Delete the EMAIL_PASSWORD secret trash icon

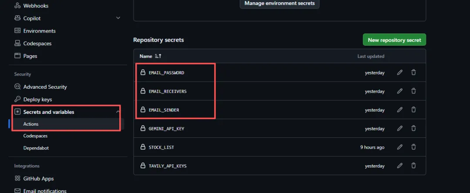tap(413, 73)
